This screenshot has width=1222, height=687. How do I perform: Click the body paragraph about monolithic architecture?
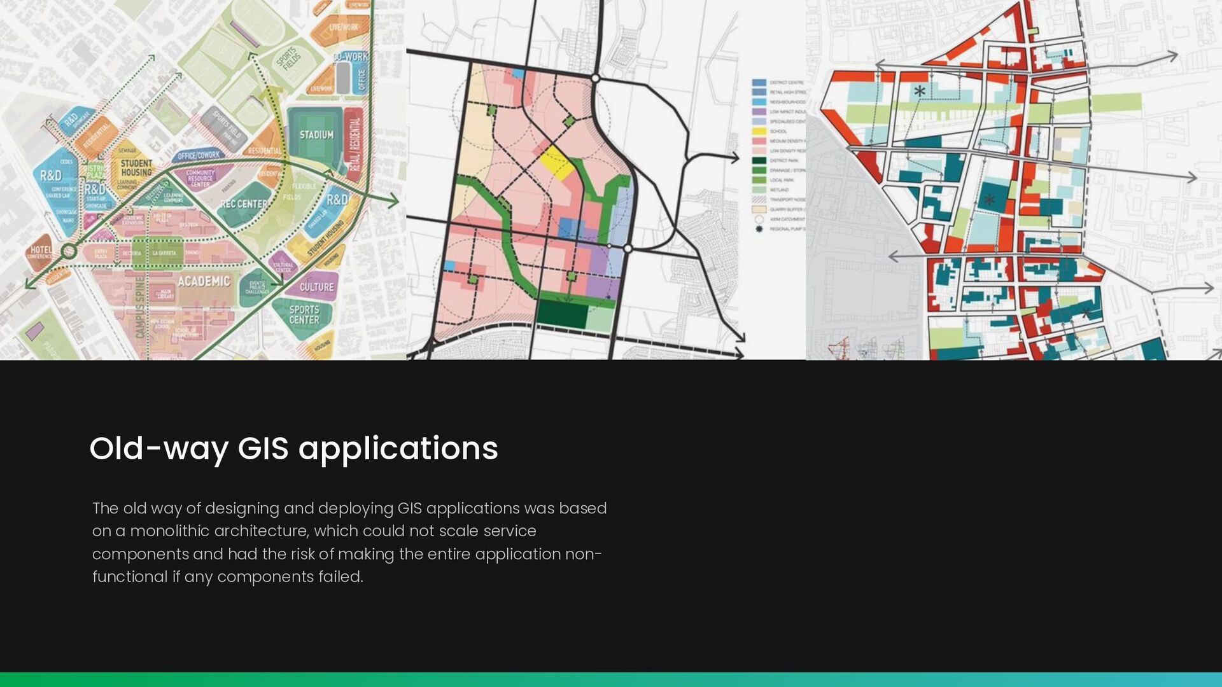pyautogui.click(x=349, y=542)
